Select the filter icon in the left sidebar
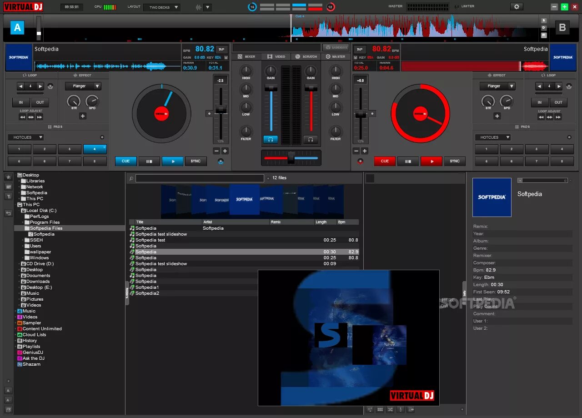 [8, 195]
